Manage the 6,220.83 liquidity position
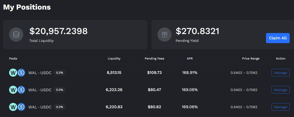The height and width of the screenshot is (117, 294). coord(281,107)
